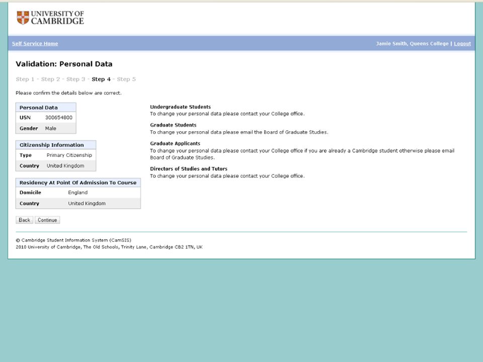Click the Primary Citizenship type value
Viewport: 483px width, 362px height.
(x=69, y=155)
